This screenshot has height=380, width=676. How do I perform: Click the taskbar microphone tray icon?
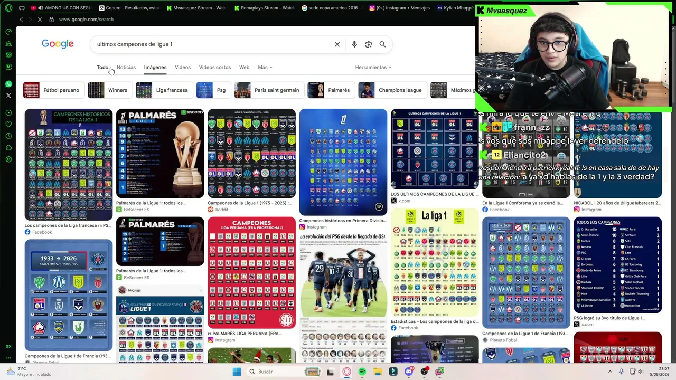pos(622,372)
